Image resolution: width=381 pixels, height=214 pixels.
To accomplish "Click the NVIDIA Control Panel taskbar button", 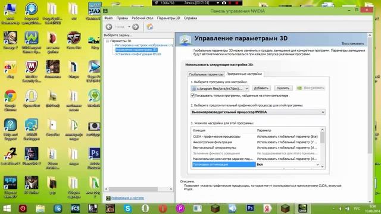I will 302,209.
